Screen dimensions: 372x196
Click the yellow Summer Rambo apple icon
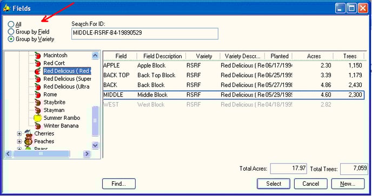(x=38, y=118)
